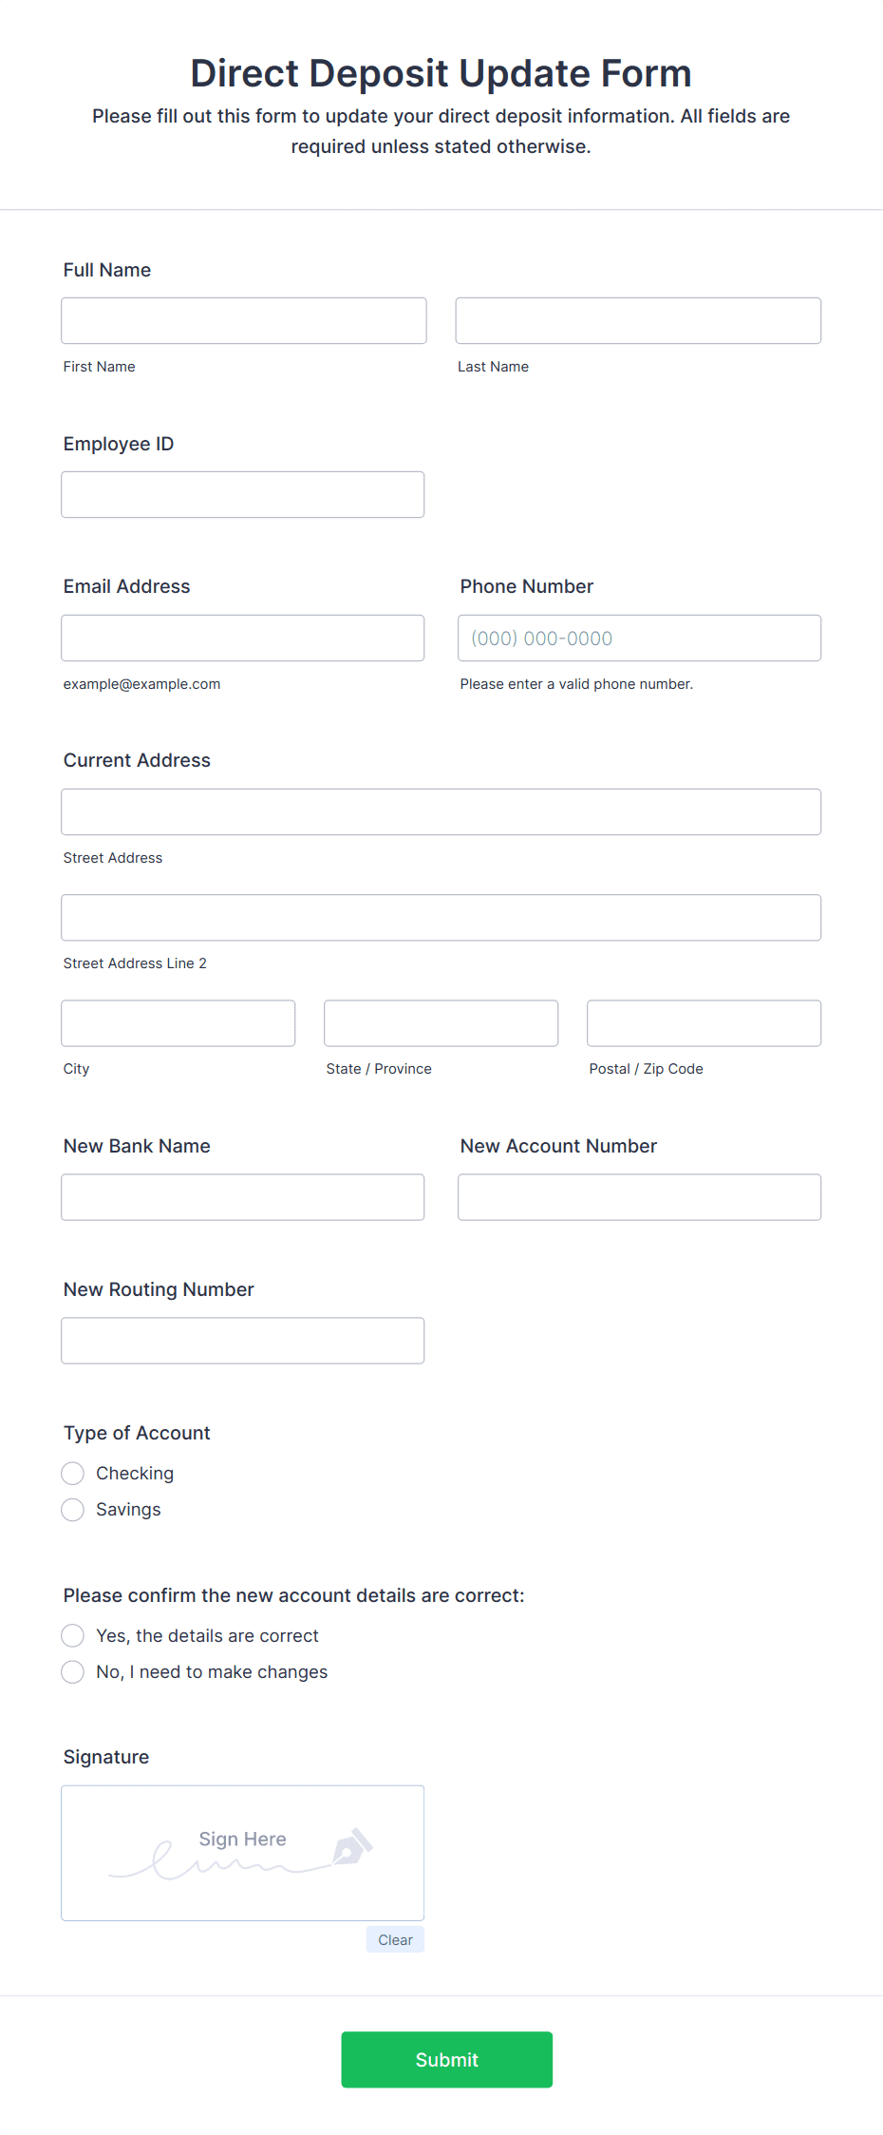The width and height of the screenshot is (883, 2135).
Task: Choose "Yes, the details are correct"
Action: pyautogui.click(x=72, y=1635)
